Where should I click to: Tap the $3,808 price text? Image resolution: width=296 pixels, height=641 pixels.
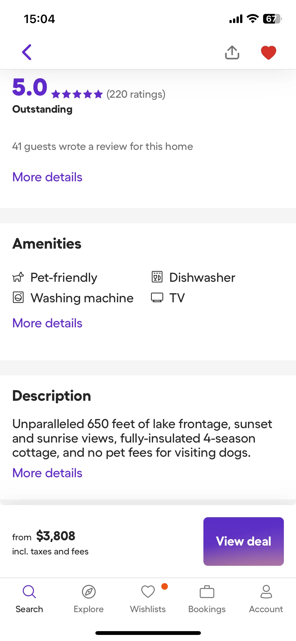coord(56,536)
